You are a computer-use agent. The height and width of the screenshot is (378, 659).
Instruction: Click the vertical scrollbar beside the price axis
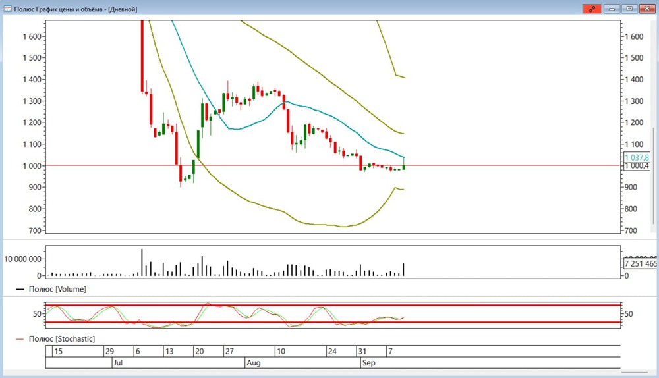pos(653,176)
